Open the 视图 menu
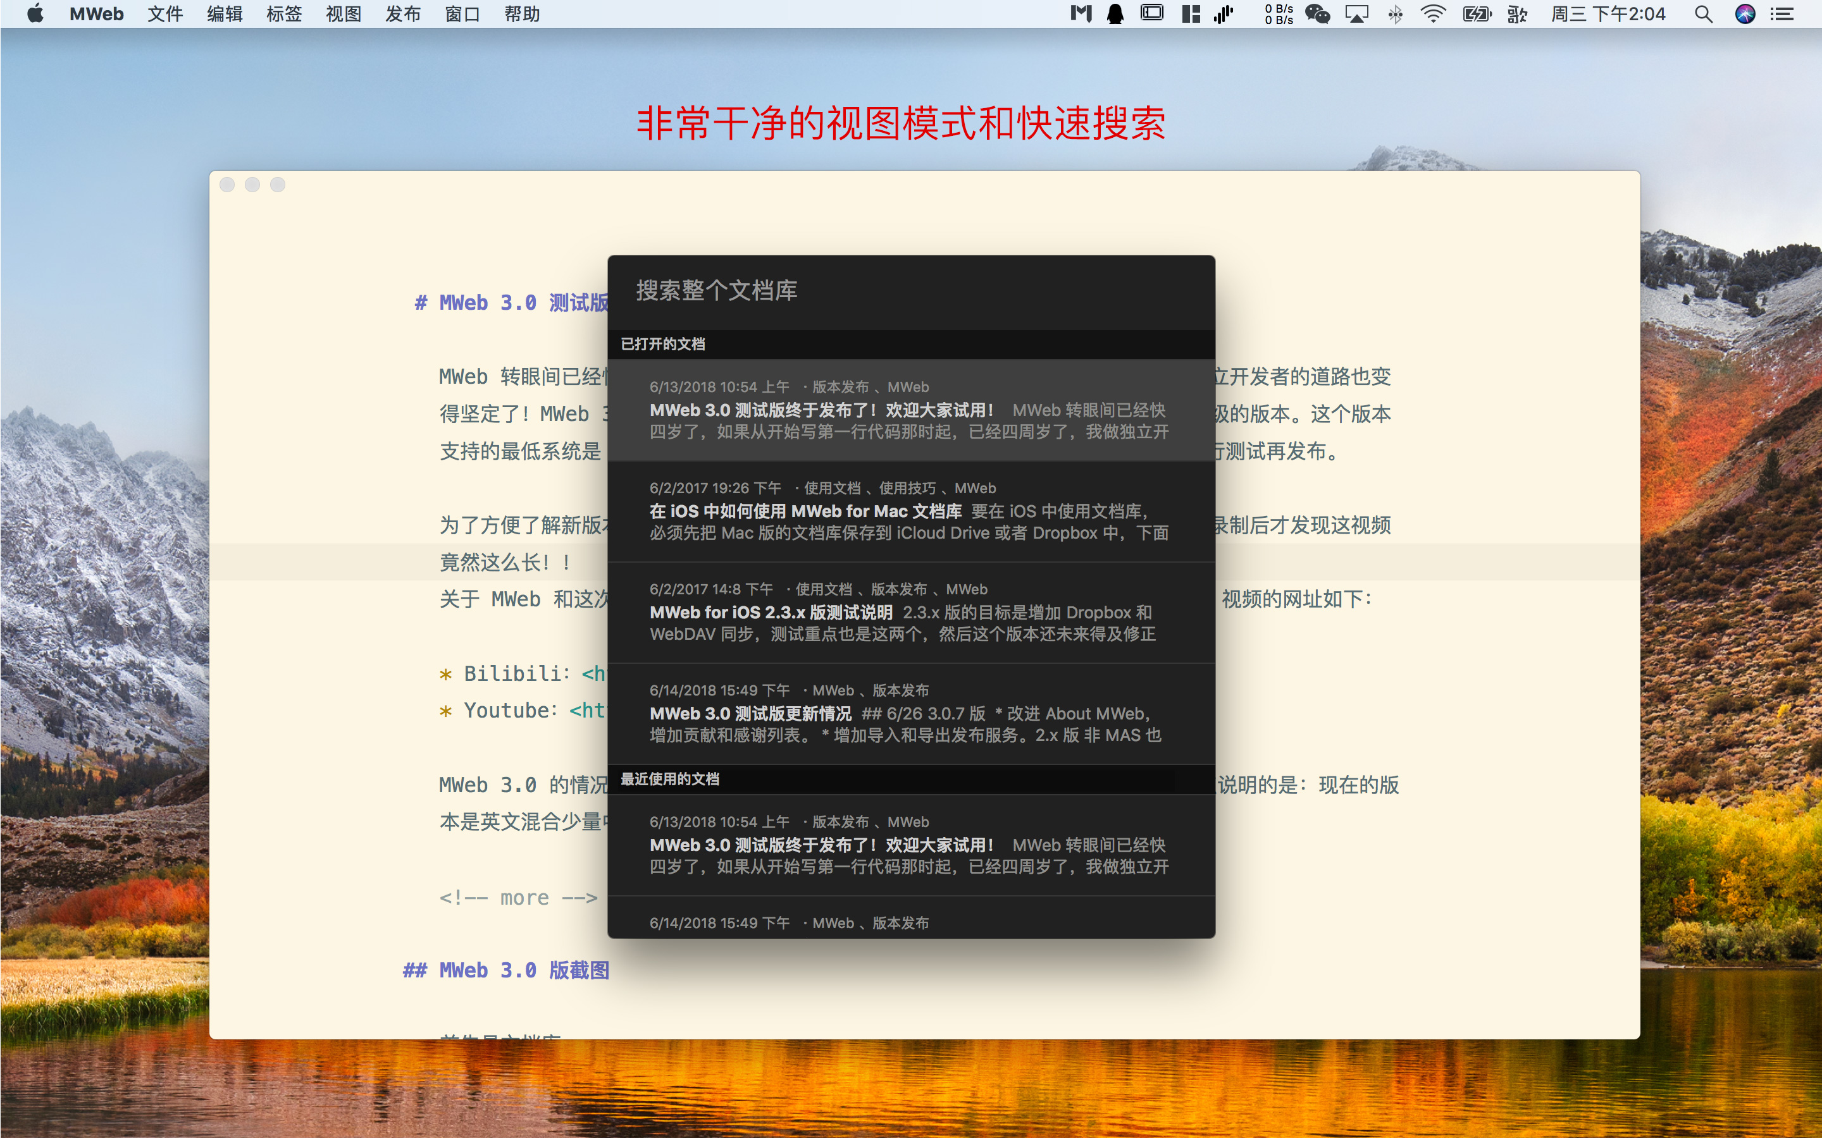 [344, 13]
